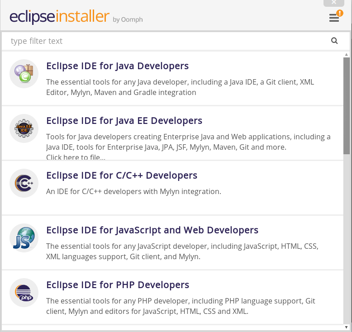Click the scroll up arrow
Image resolution: width=352 pixels, height=332 pixels.
347,55
